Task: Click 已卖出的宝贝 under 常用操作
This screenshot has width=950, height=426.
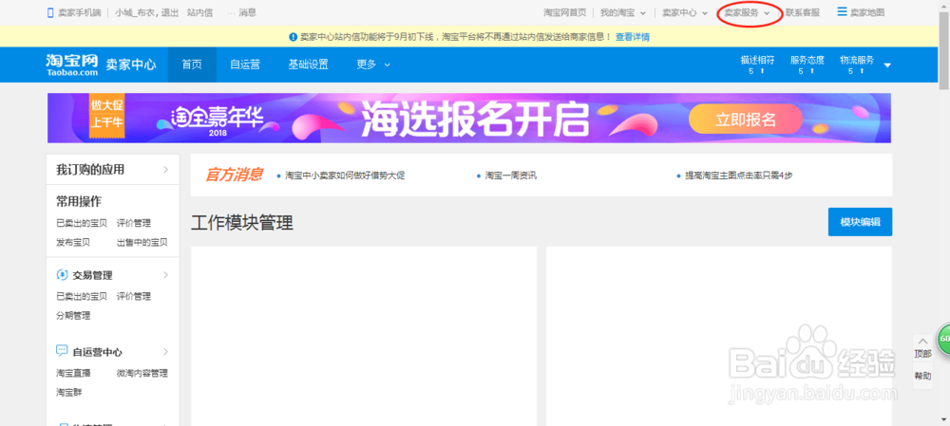Action: point(81,223)
